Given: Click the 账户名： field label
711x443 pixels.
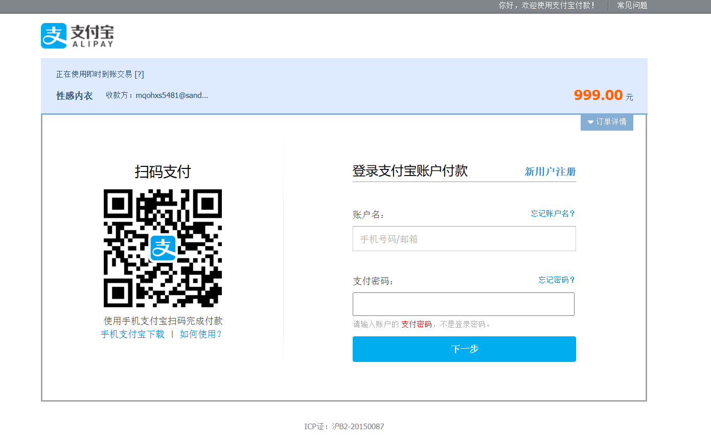Looking at the screenshot, I should point(369,215).
